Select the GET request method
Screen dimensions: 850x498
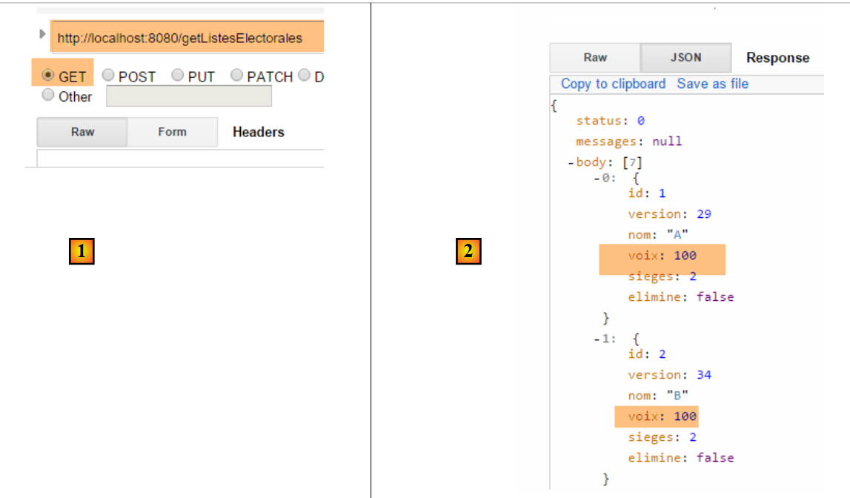[49, 76]
